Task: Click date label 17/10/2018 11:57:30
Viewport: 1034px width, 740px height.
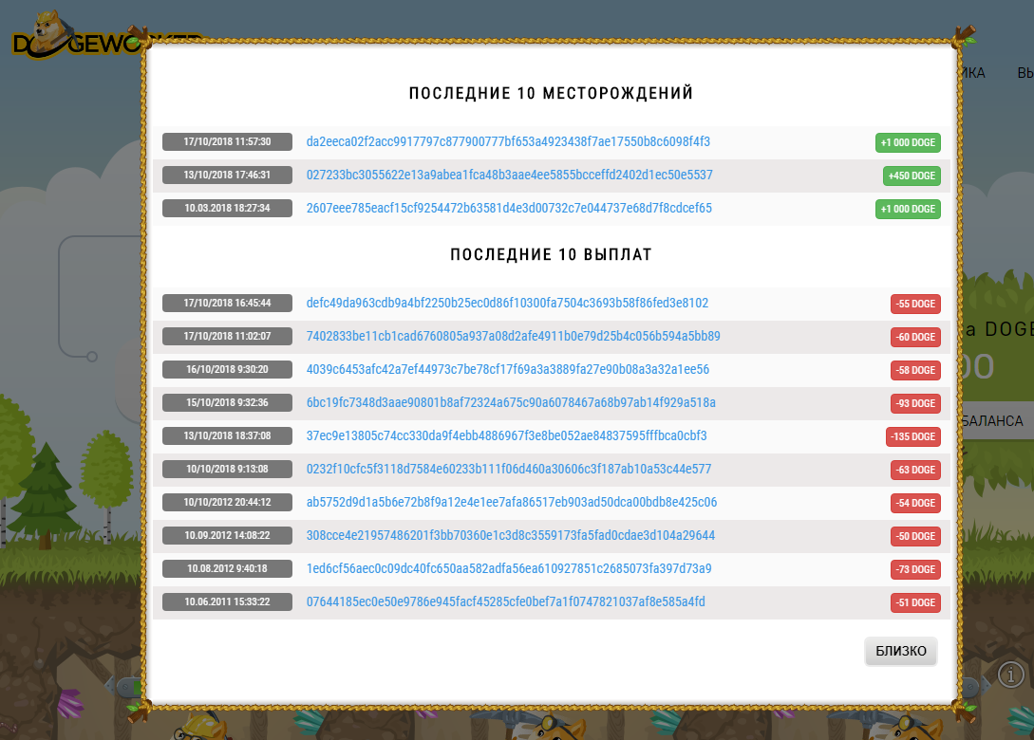Action: (227, 141)
